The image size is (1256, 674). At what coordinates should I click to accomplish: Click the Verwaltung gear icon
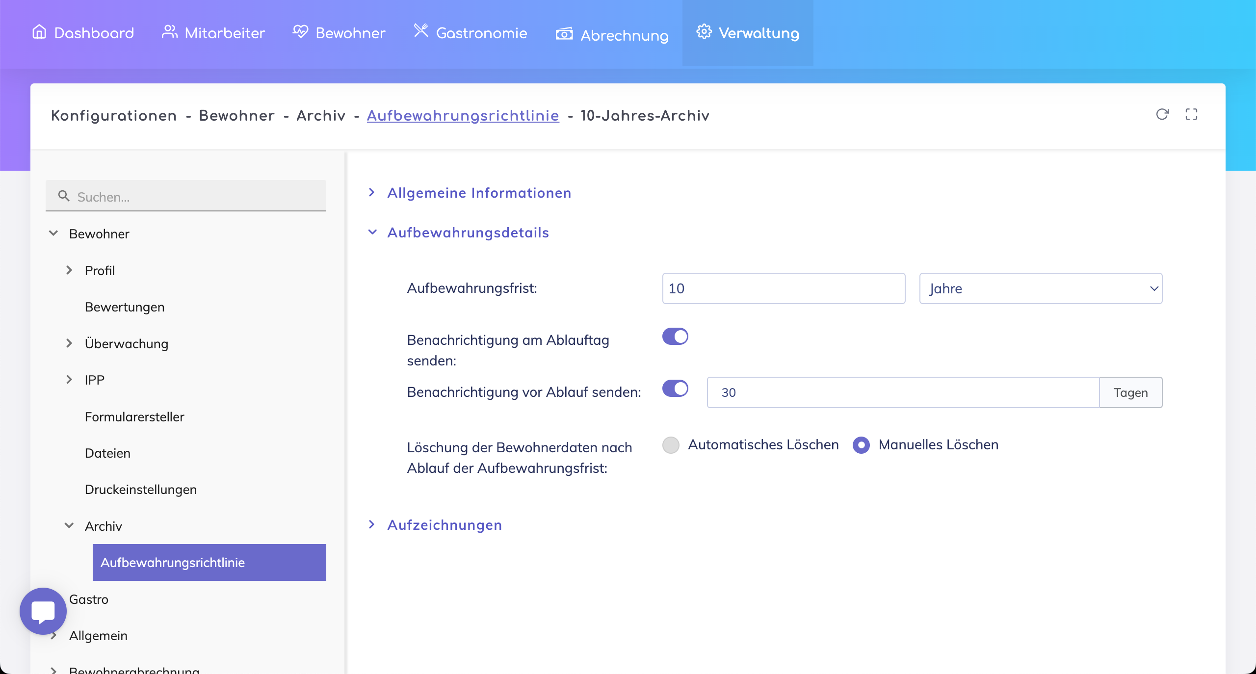tap(704, 32)
